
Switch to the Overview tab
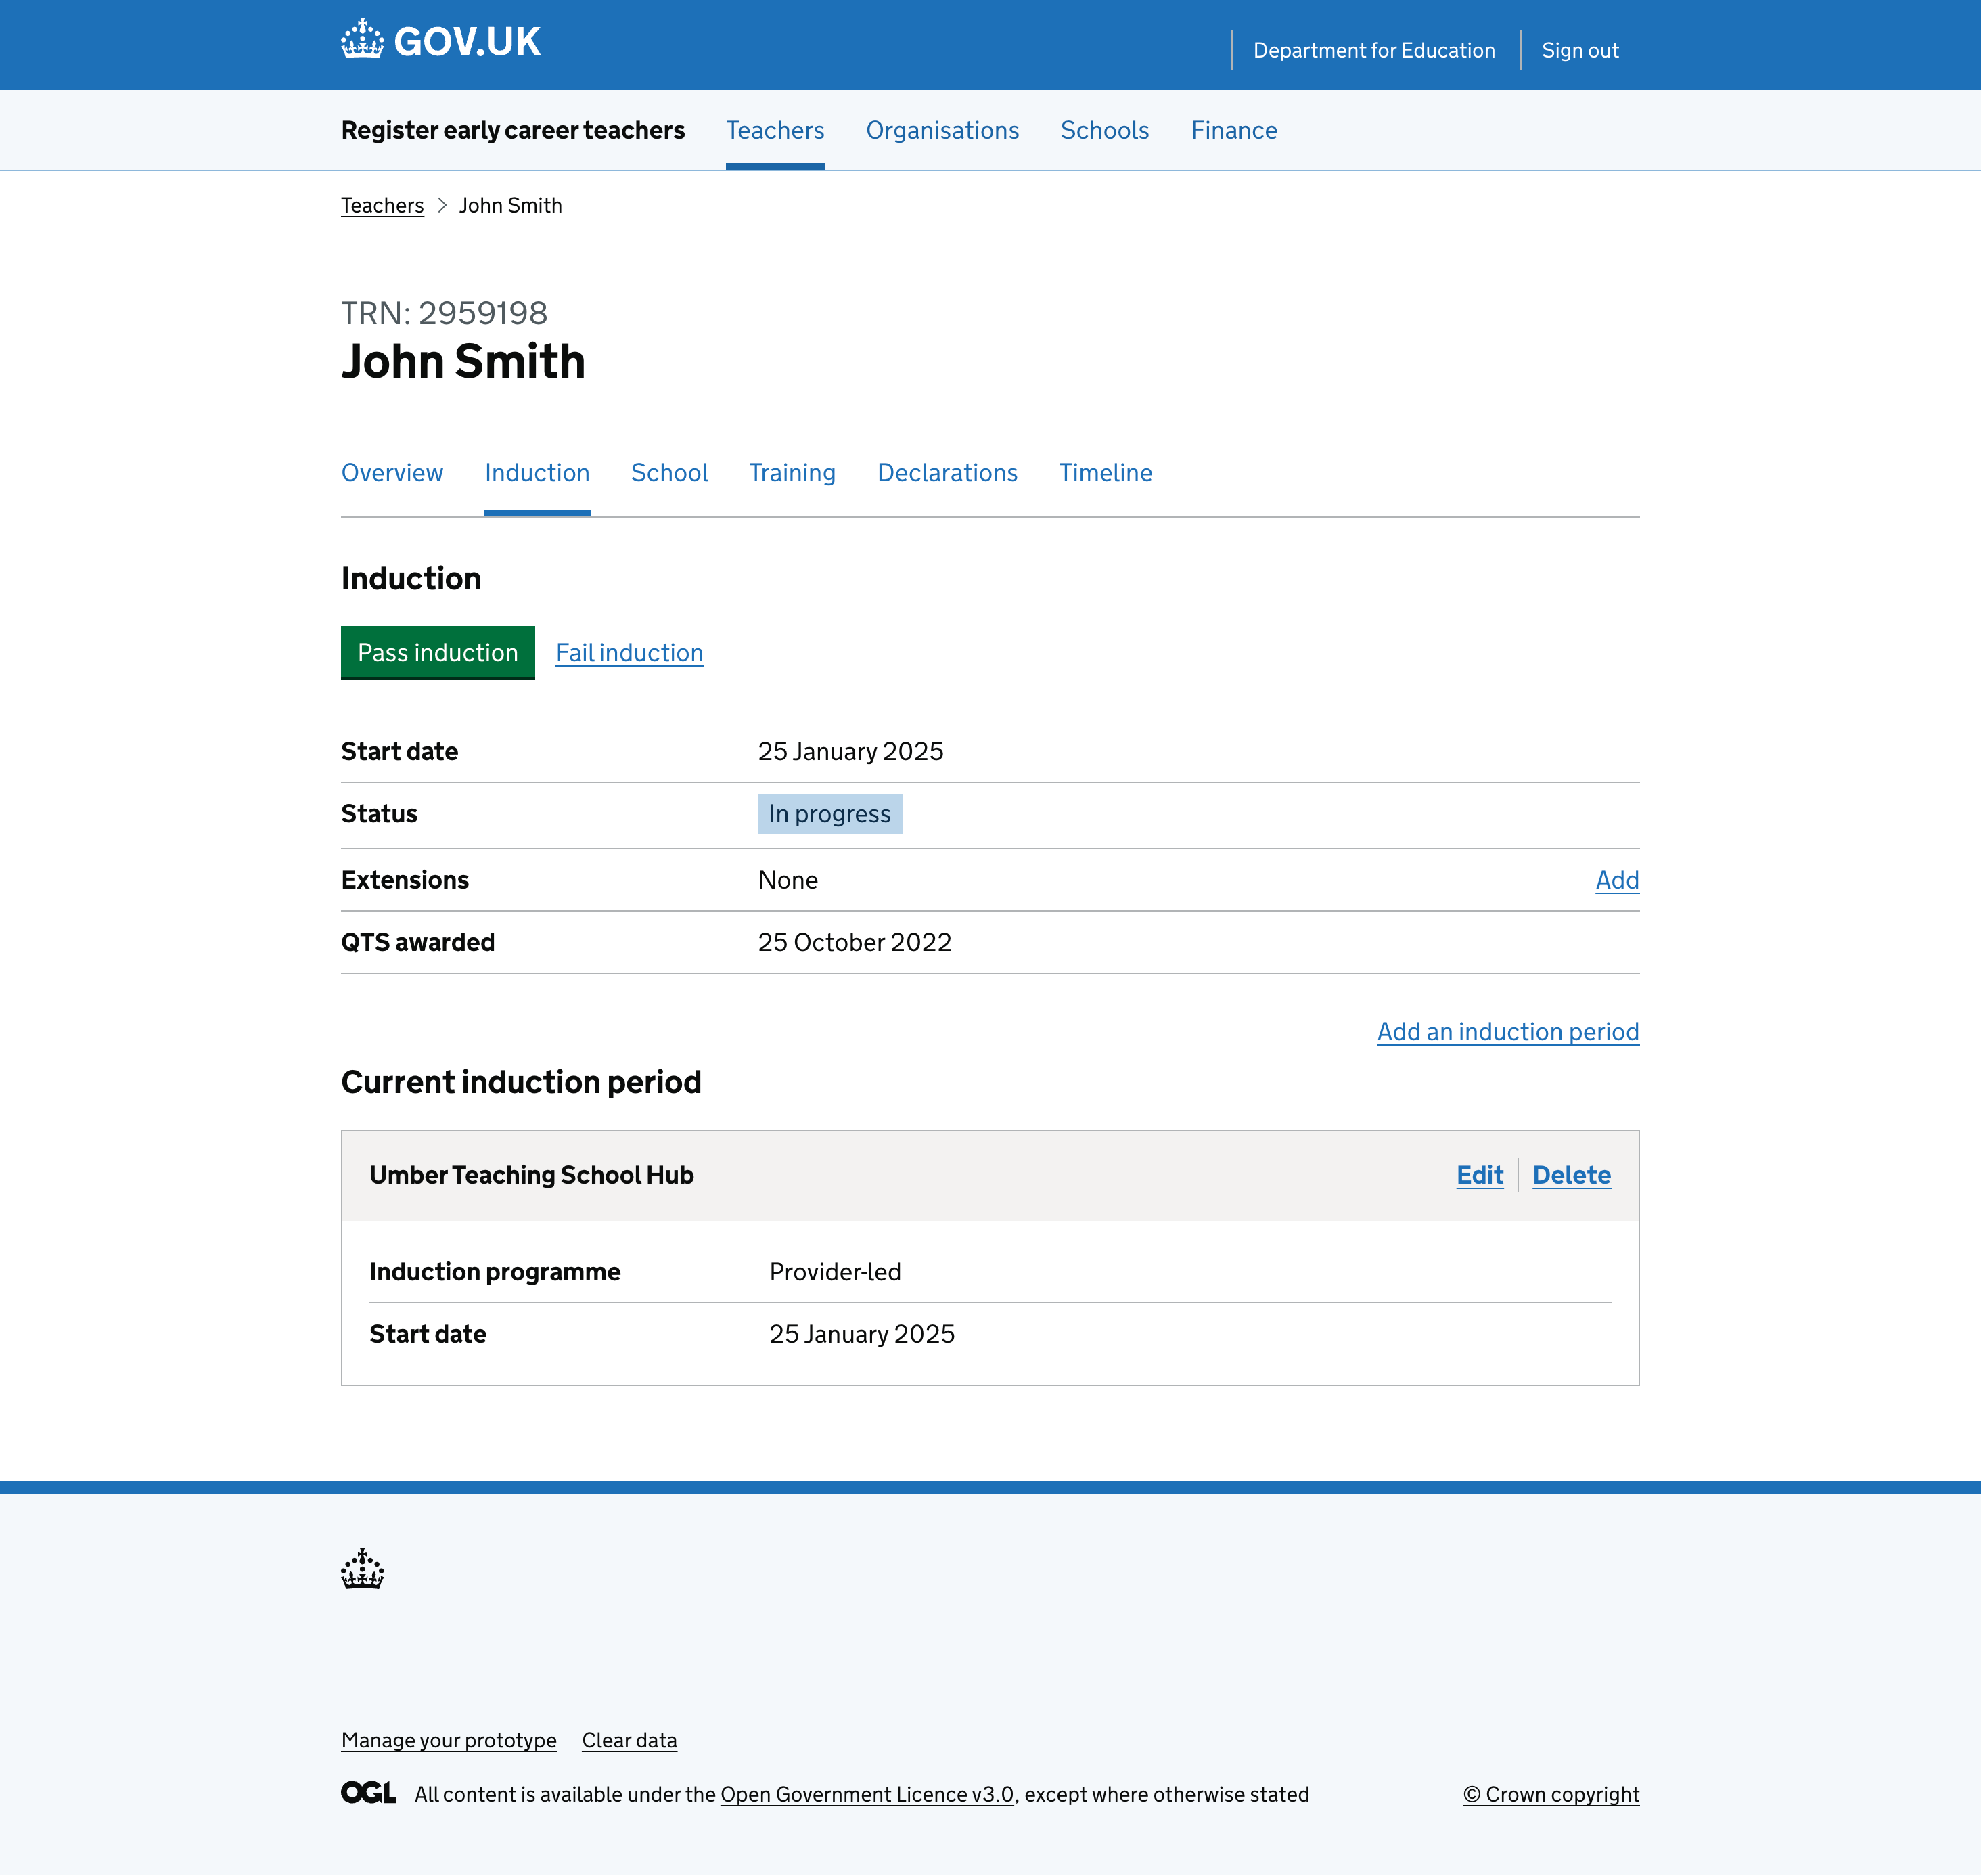(x=392, y=473)
